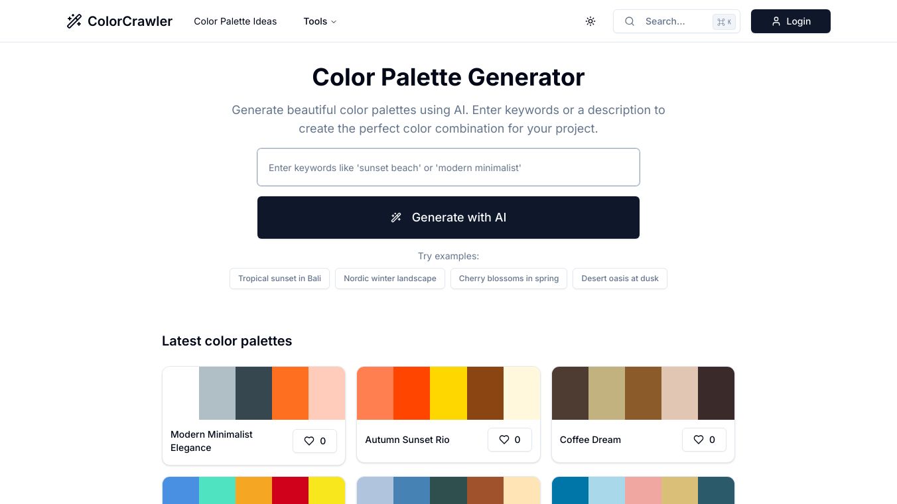Open the Coffee Dream palette title
This screenshot has width=897, height=504.
click(590, 440)
